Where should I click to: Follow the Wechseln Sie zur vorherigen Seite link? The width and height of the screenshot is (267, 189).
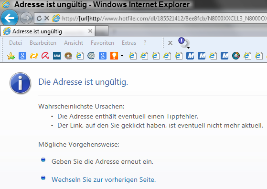point(104,179)
